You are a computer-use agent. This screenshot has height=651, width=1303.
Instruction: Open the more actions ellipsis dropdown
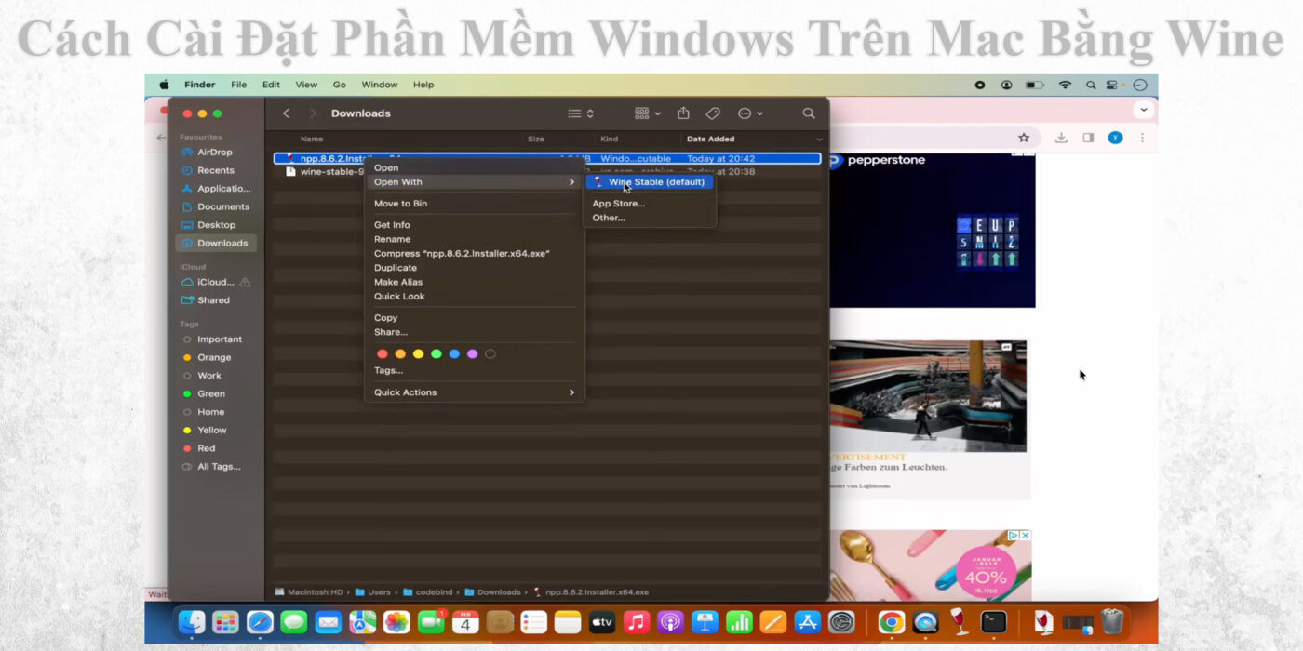(x=750, y=113)
